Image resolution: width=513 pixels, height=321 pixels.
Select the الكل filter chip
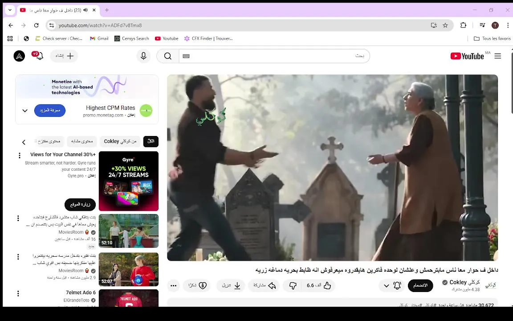(x=151, y=141)
